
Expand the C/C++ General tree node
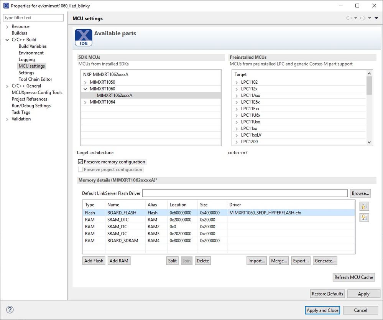coord(7,86)
